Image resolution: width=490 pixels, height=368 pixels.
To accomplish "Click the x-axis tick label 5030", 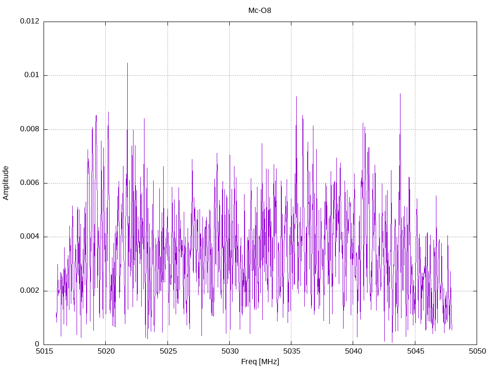I will click(x=230, y=351).
